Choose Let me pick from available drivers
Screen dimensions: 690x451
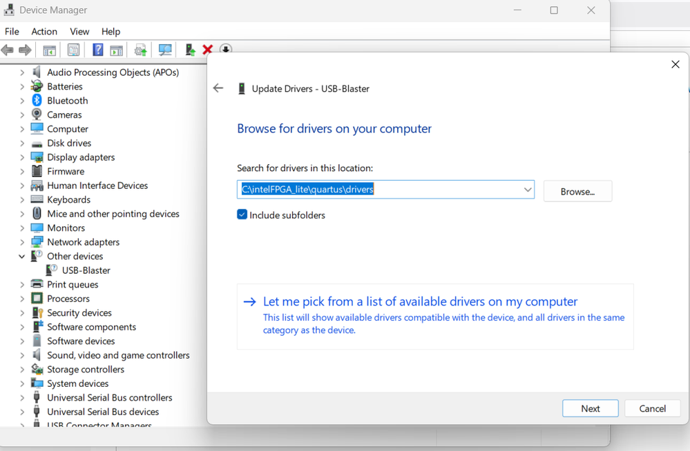(420, 301)
